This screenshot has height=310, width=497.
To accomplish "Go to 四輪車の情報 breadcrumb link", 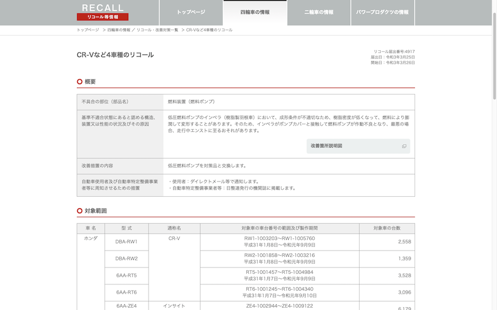I will pos(119,30).
